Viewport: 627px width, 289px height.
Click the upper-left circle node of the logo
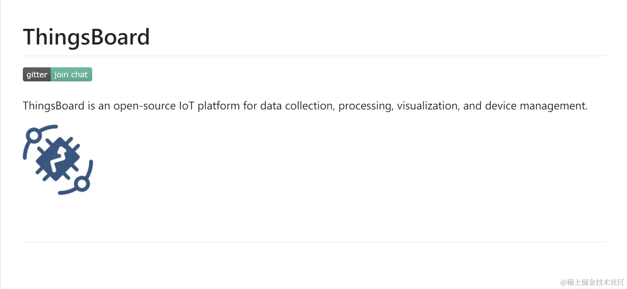click(x=34, y=135)
